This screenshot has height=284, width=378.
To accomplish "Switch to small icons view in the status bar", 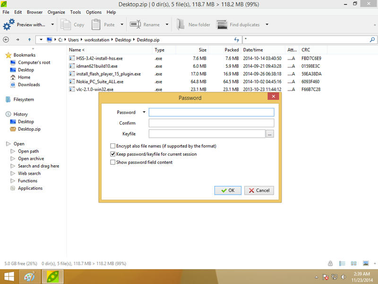I will click(353, 264).
